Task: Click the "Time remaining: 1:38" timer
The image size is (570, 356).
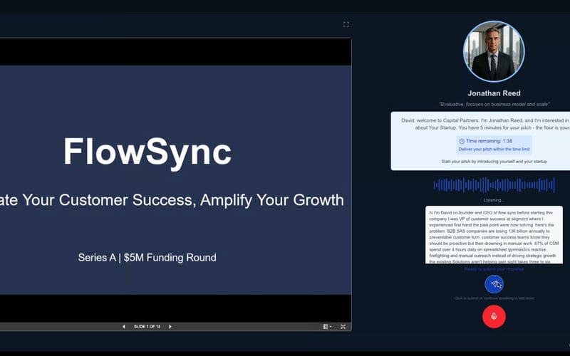Action: point(489,141)
